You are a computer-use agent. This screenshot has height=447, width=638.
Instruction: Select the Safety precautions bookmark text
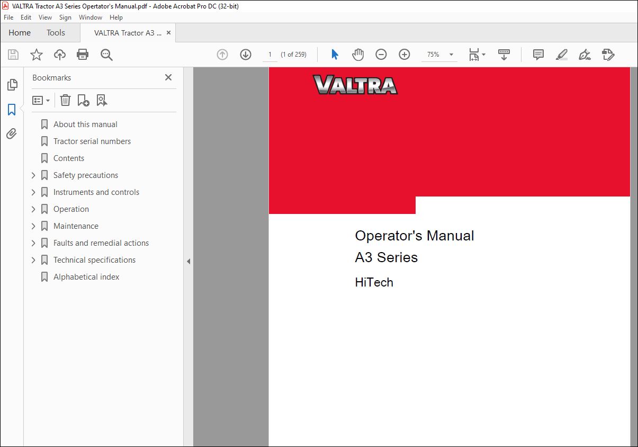point(86,175)
